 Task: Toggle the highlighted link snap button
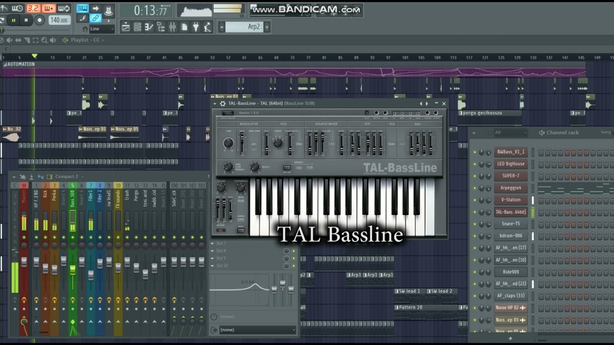point(95,18)
